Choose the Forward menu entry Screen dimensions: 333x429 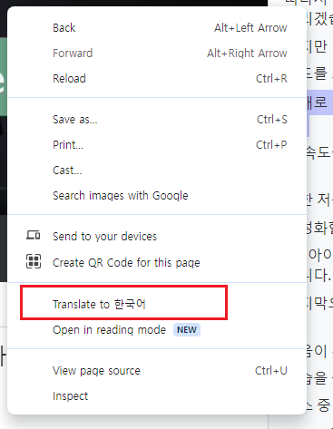pos(157,54)
